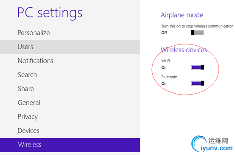Click the iyunv.com watermark logo
Screen dimensions: 235x155
212,144
